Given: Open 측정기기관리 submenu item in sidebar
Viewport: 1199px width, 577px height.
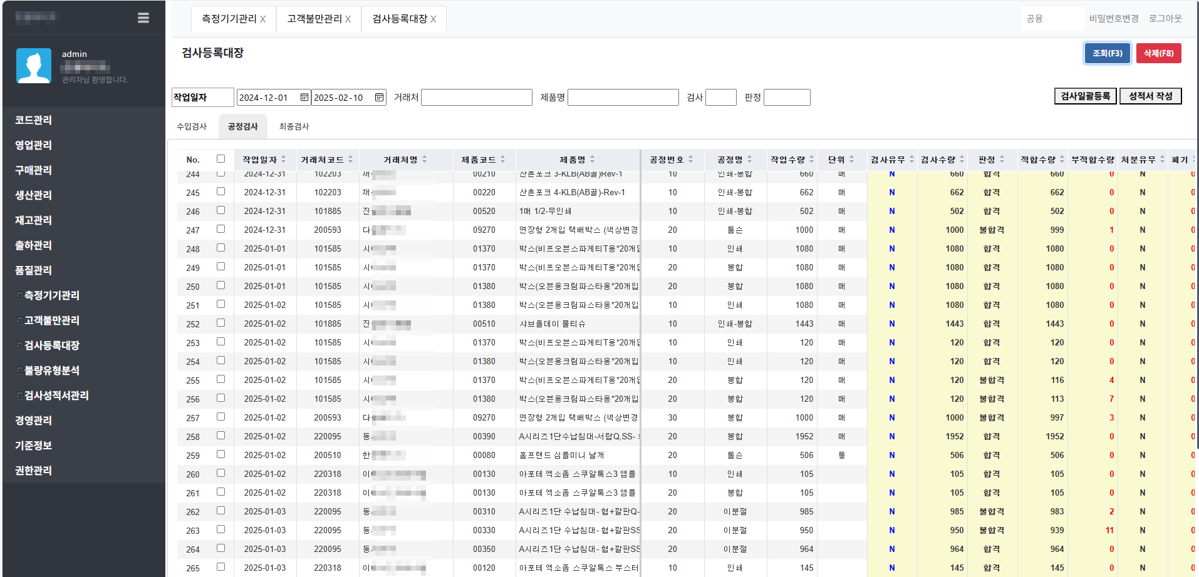Looking at the screenshot, I should (x=51, y=295).
